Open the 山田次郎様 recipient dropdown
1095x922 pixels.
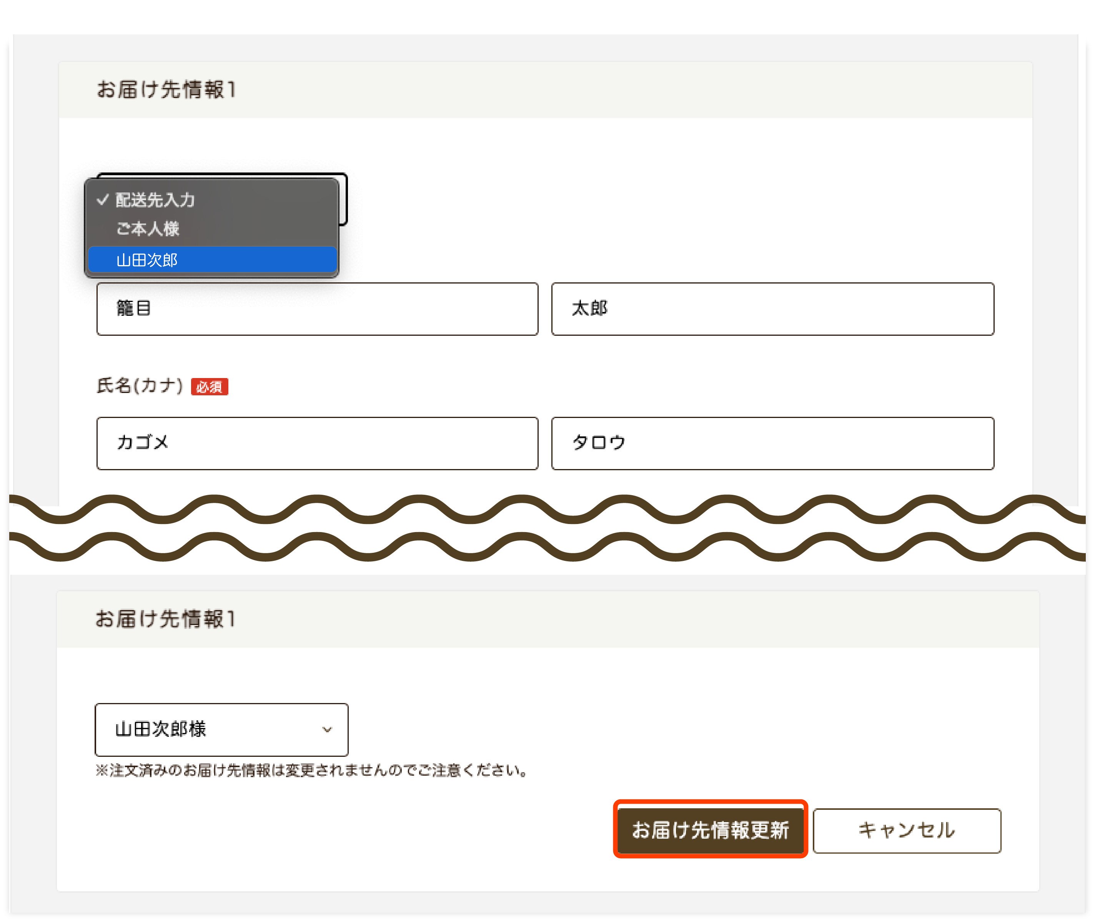(221, 730)
